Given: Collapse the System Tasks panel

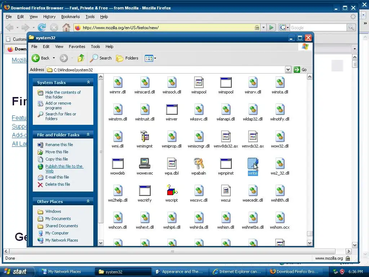Looking at the screenshot, I should point(88,82).
